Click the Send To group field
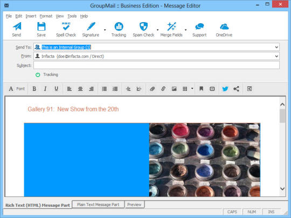Viewport: 291px width, 218px height. click(156, 47)
